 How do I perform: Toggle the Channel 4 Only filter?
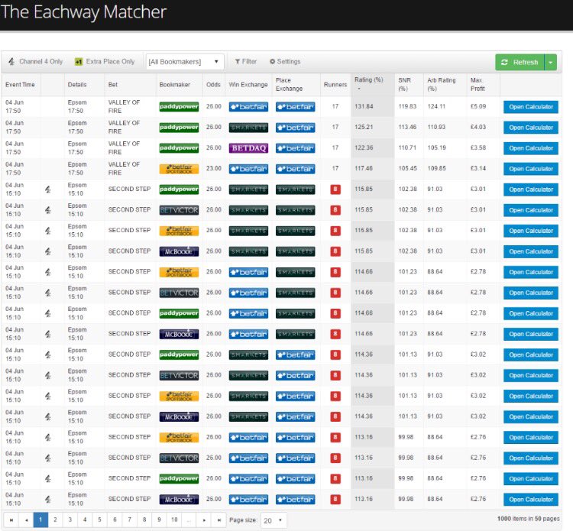35,61
